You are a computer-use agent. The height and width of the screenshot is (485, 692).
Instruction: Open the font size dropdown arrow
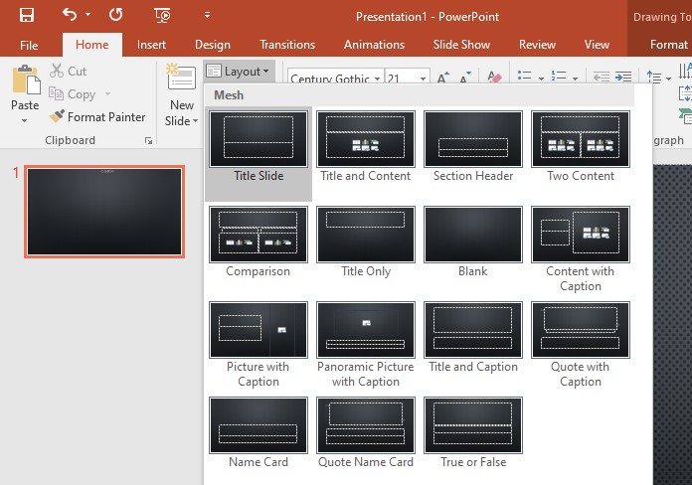[x=423, y=79]
